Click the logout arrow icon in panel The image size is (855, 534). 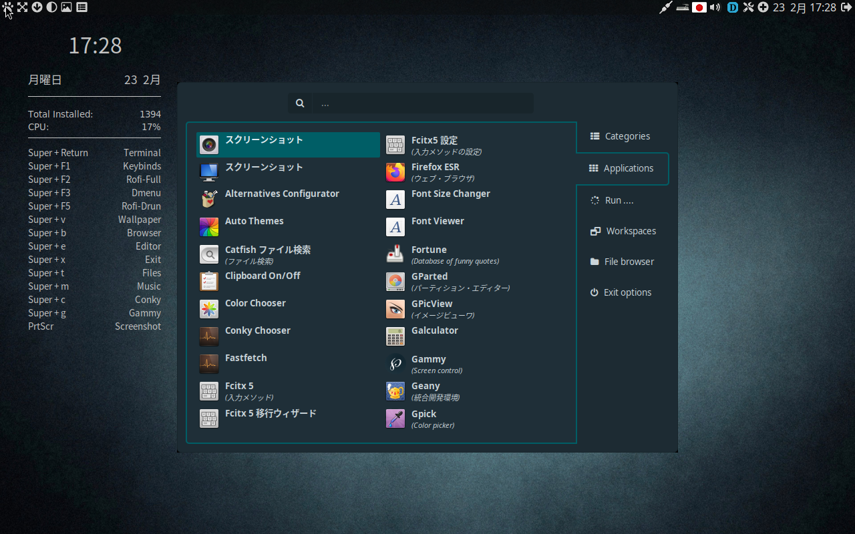coord(37,7)
